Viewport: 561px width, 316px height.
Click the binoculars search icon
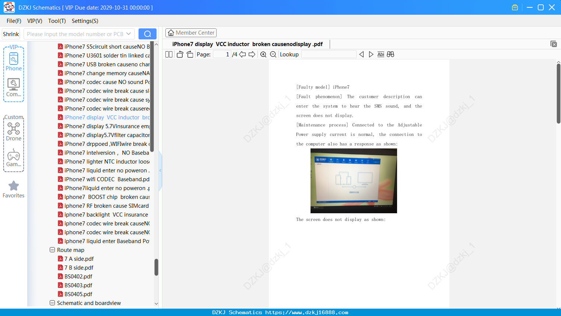(390, 55)
